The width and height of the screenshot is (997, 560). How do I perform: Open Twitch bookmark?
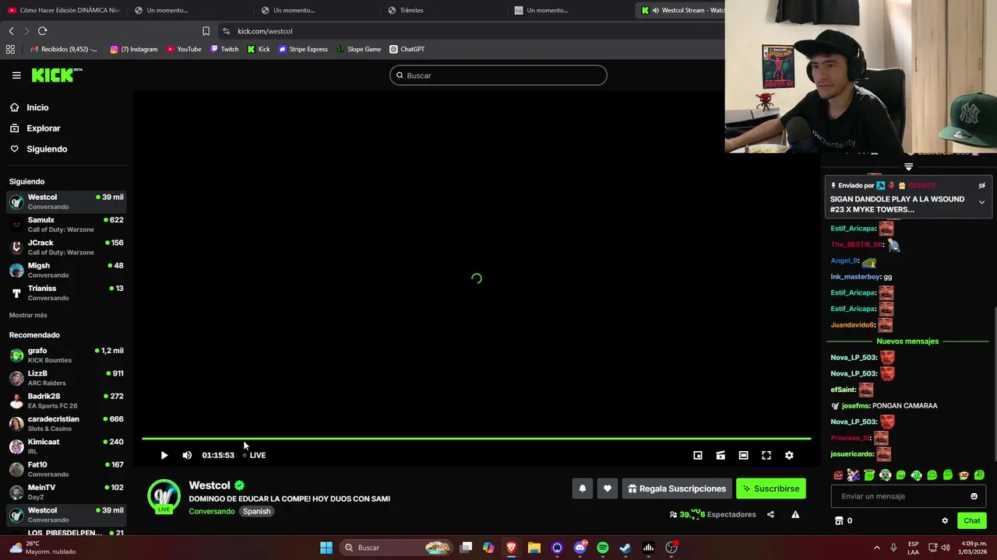[x=224, y=49]
